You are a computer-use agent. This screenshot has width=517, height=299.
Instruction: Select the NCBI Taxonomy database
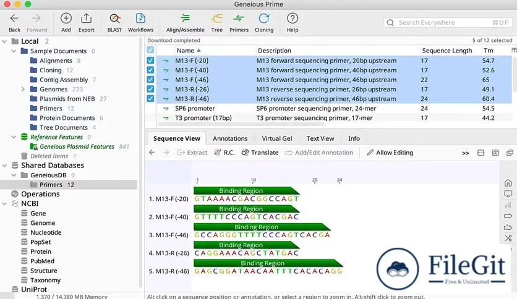click(45, 280)
